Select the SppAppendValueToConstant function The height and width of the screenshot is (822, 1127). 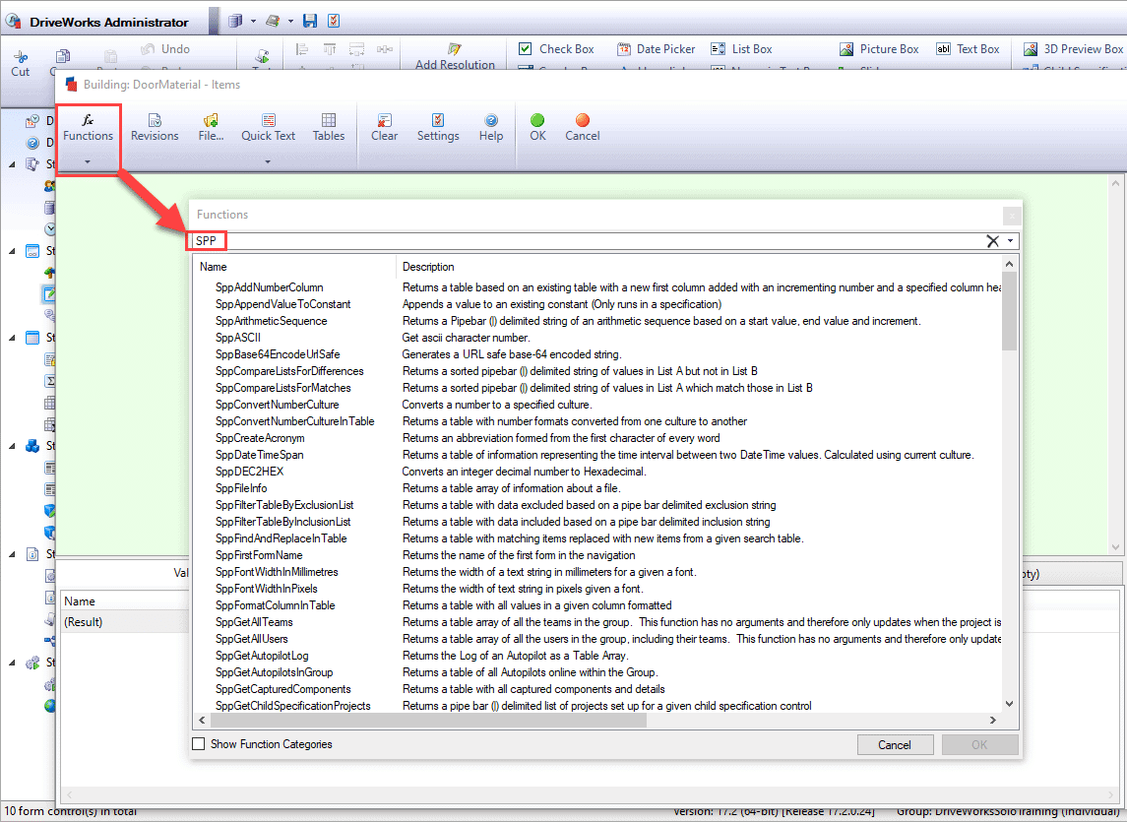coord(283,304)
